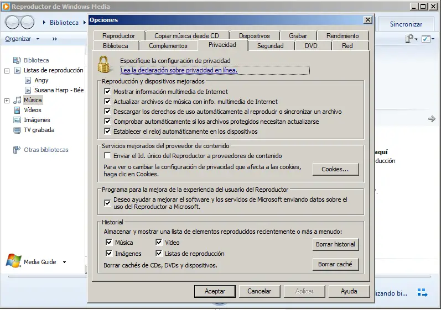The height and width of the screenshot is (310, 441).
Task: Open the Ayuda help button
Action: pos(349,291)
